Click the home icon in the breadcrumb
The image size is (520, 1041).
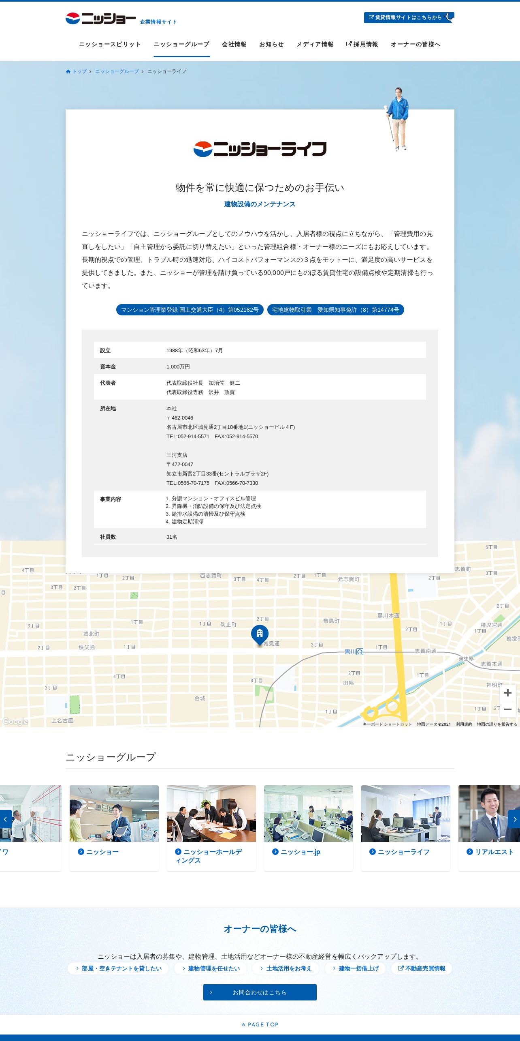(x=68, y=71)
